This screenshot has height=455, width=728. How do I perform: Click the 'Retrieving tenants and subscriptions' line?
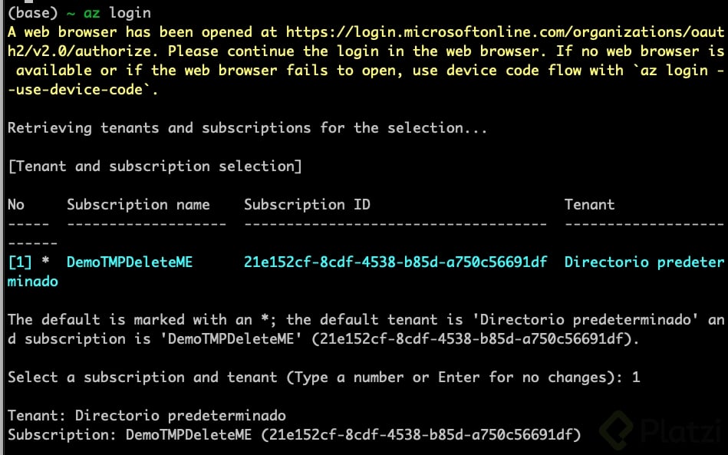coord(248,128)
